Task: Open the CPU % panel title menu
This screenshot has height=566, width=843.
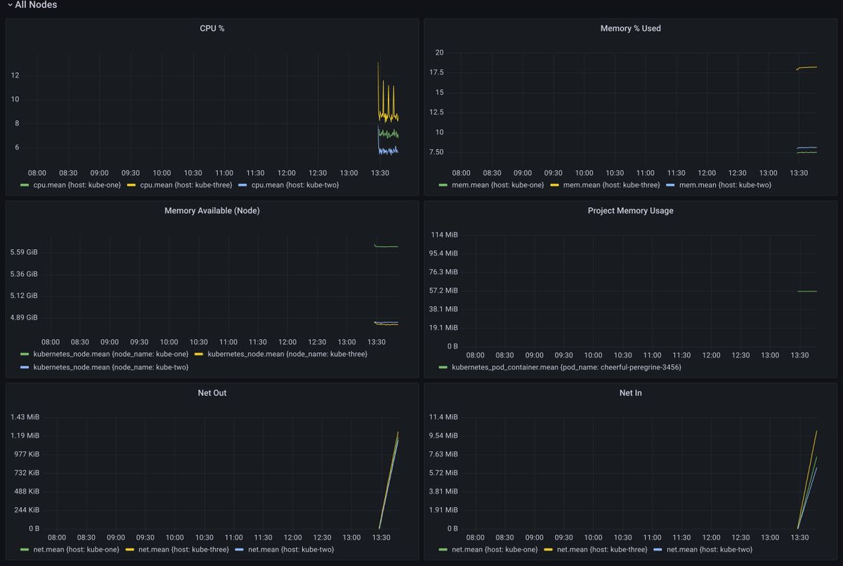Action: (211, 29)
